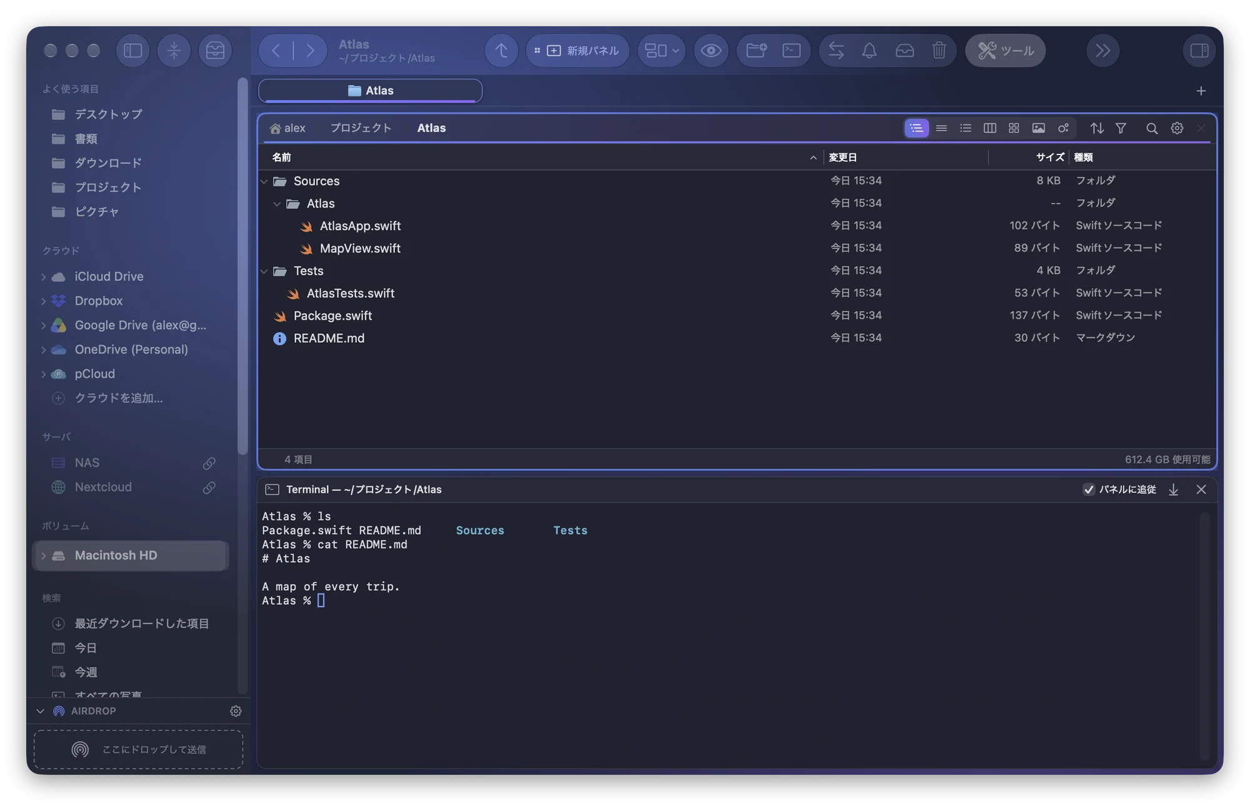This screenshot has width=1250, height=801.
Task: Open the filter funnel icon
Action: [1121, 128]
